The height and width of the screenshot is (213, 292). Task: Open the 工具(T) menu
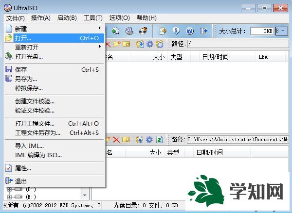(x=93, y=18)
